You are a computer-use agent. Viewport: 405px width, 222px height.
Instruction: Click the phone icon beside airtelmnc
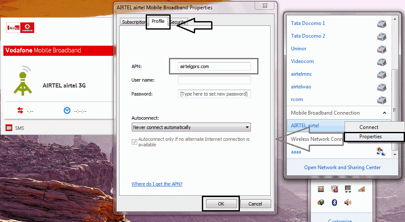[381, 74]
